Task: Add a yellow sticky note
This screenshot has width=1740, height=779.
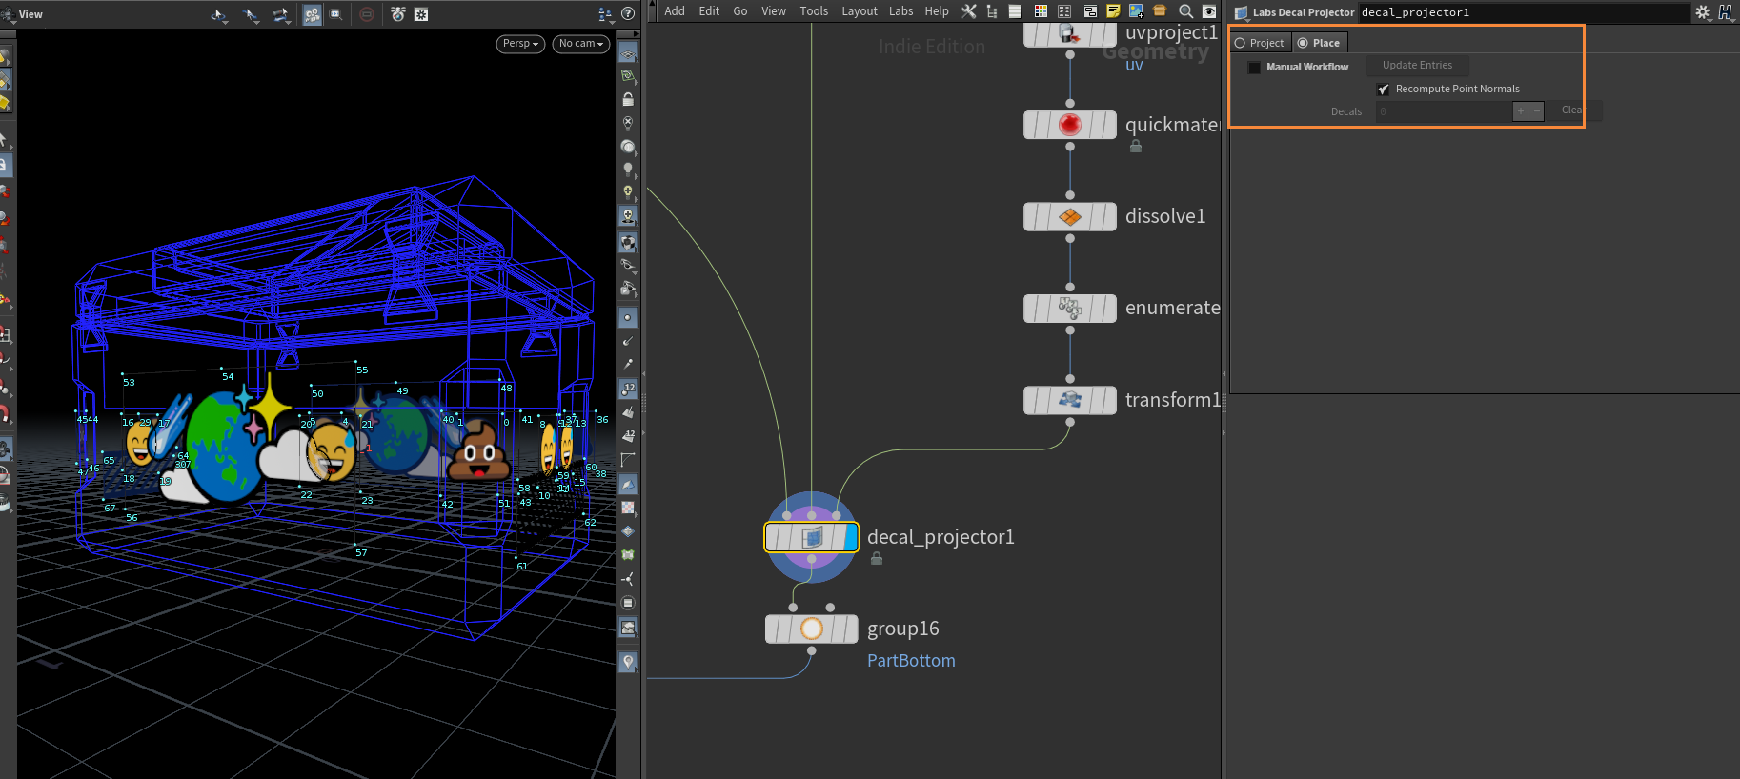Action: (1113, 11)
